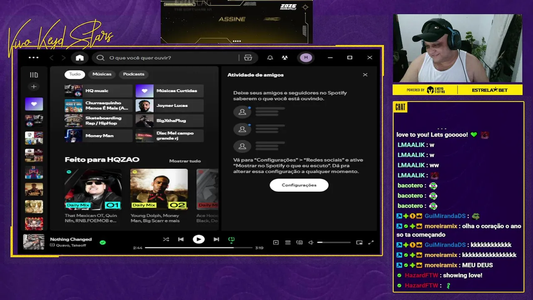
Task: Open 'Churrasquinho Menos É Mais' tile
Action: point(99,106)
